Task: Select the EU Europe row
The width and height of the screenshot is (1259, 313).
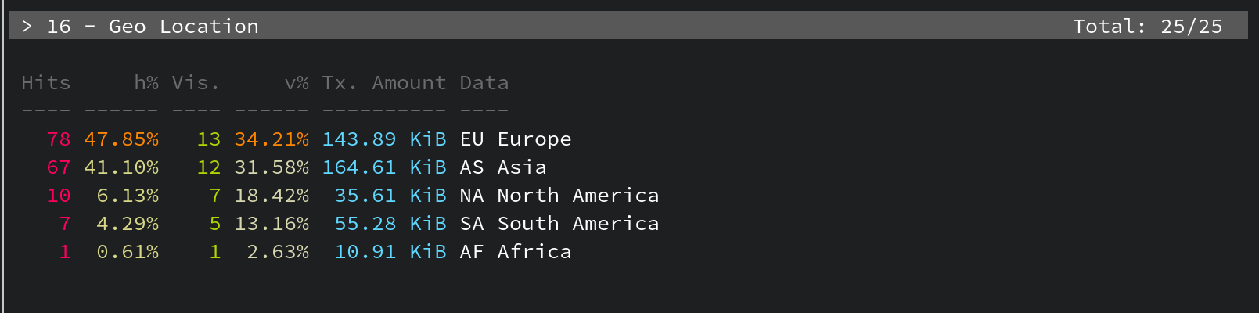Action: (516, 139)
